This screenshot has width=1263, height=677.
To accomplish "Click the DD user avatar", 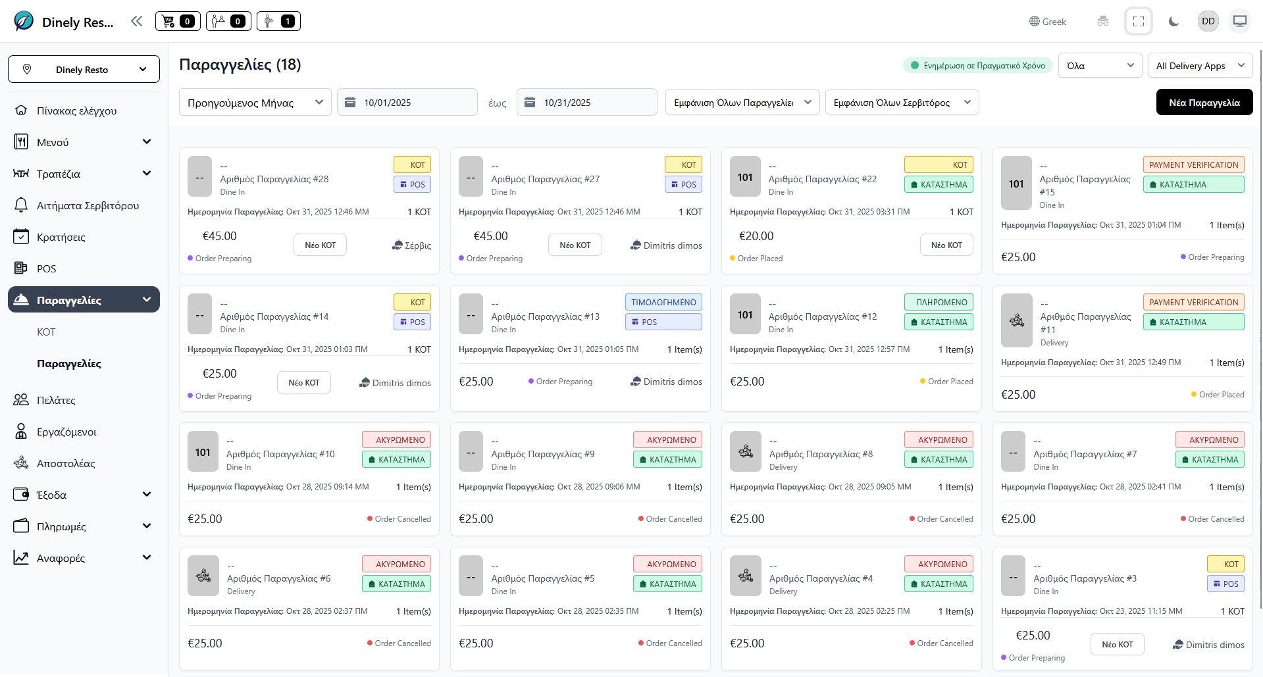I will tap(1208, 22).
